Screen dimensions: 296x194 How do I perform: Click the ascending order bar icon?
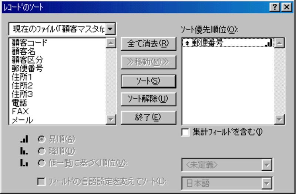24,139
